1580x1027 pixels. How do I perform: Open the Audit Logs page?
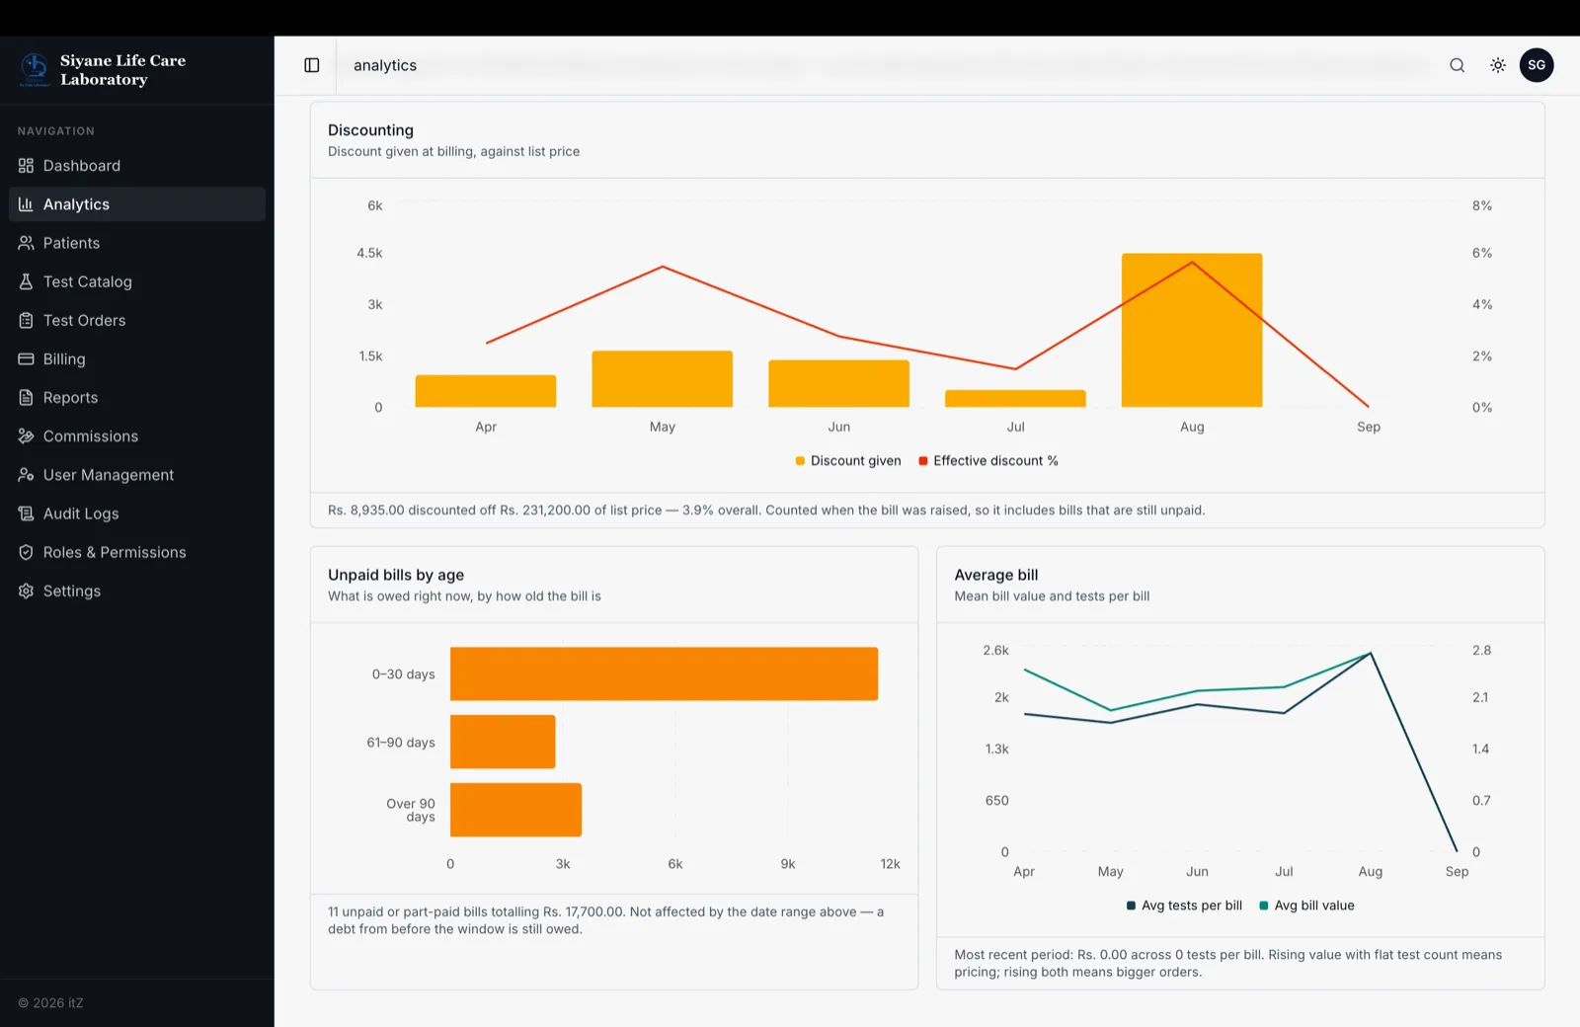(x=137, y=513)
